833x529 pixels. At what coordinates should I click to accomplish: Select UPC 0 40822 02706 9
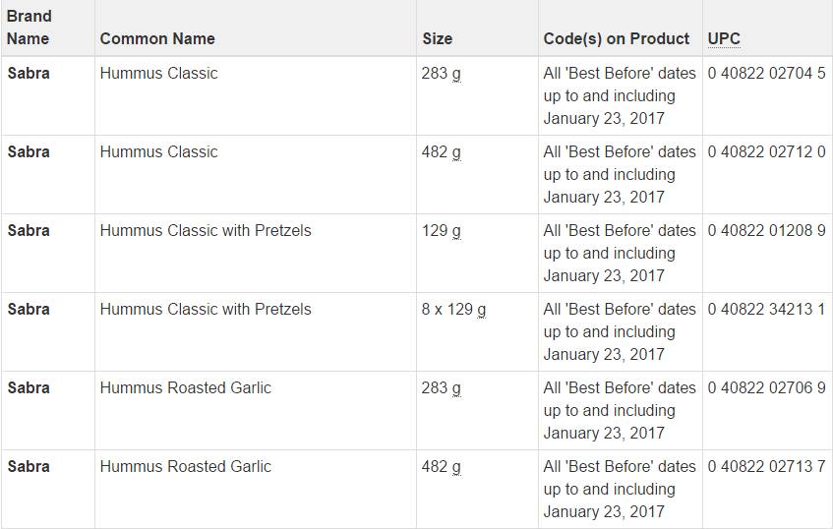pyautogui.click(x=766, y=387)
